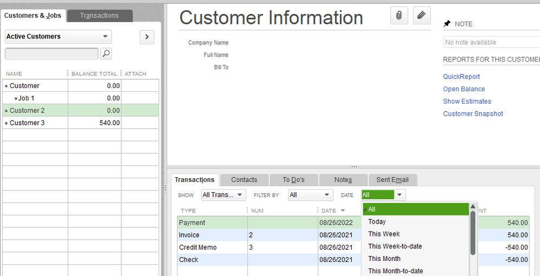Choose This Week in date list
This screenshot has width=540, height=276.
point(416,234)
